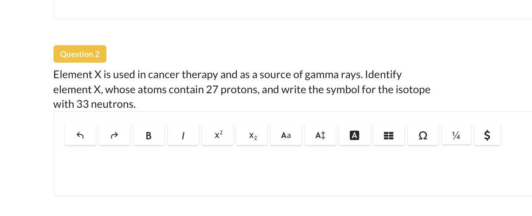The image size is (532, 216).
Task: Click the Question 2 label
Action: click(80, 54)
